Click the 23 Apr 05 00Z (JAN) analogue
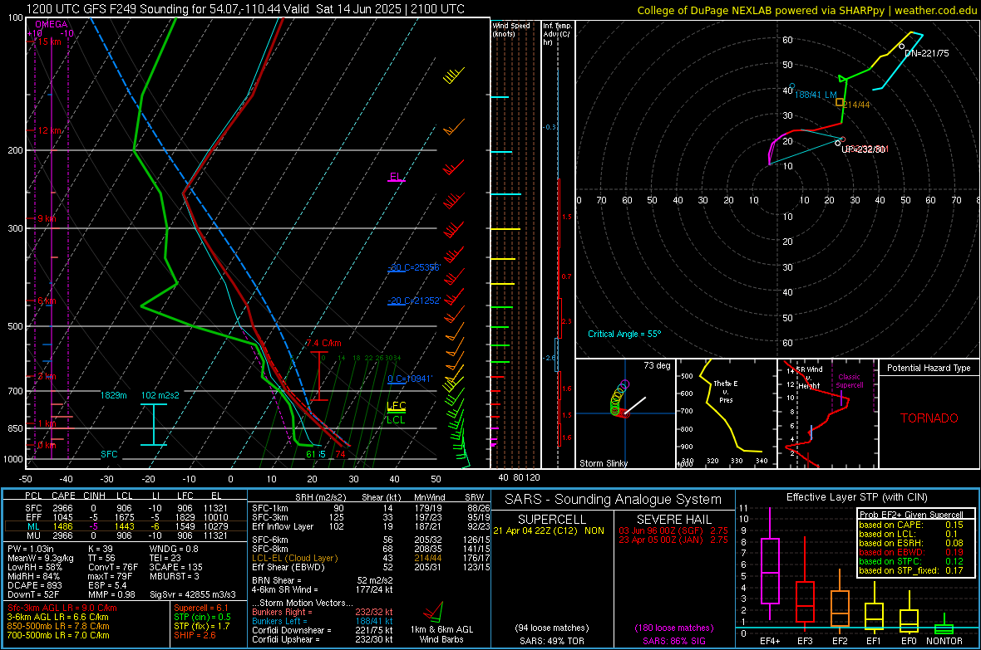 673,540
